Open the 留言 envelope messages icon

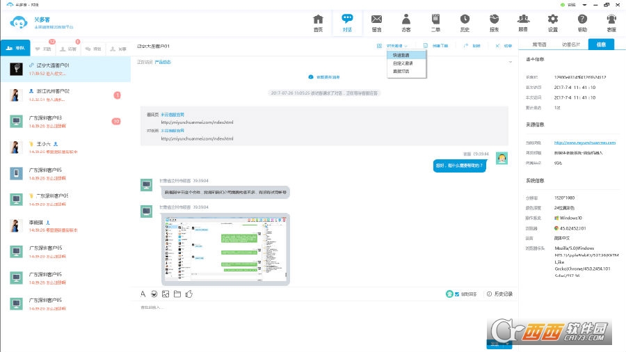[x=376, y=23]
